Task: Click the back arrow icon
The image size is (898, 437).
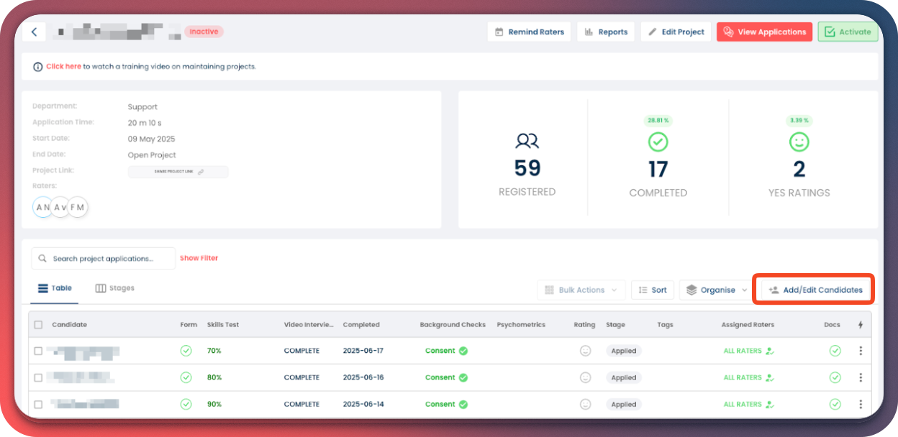Action: pos(34,32)
